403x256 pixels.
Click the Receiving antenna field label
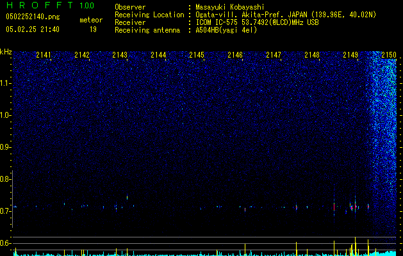tap(147, 30)
